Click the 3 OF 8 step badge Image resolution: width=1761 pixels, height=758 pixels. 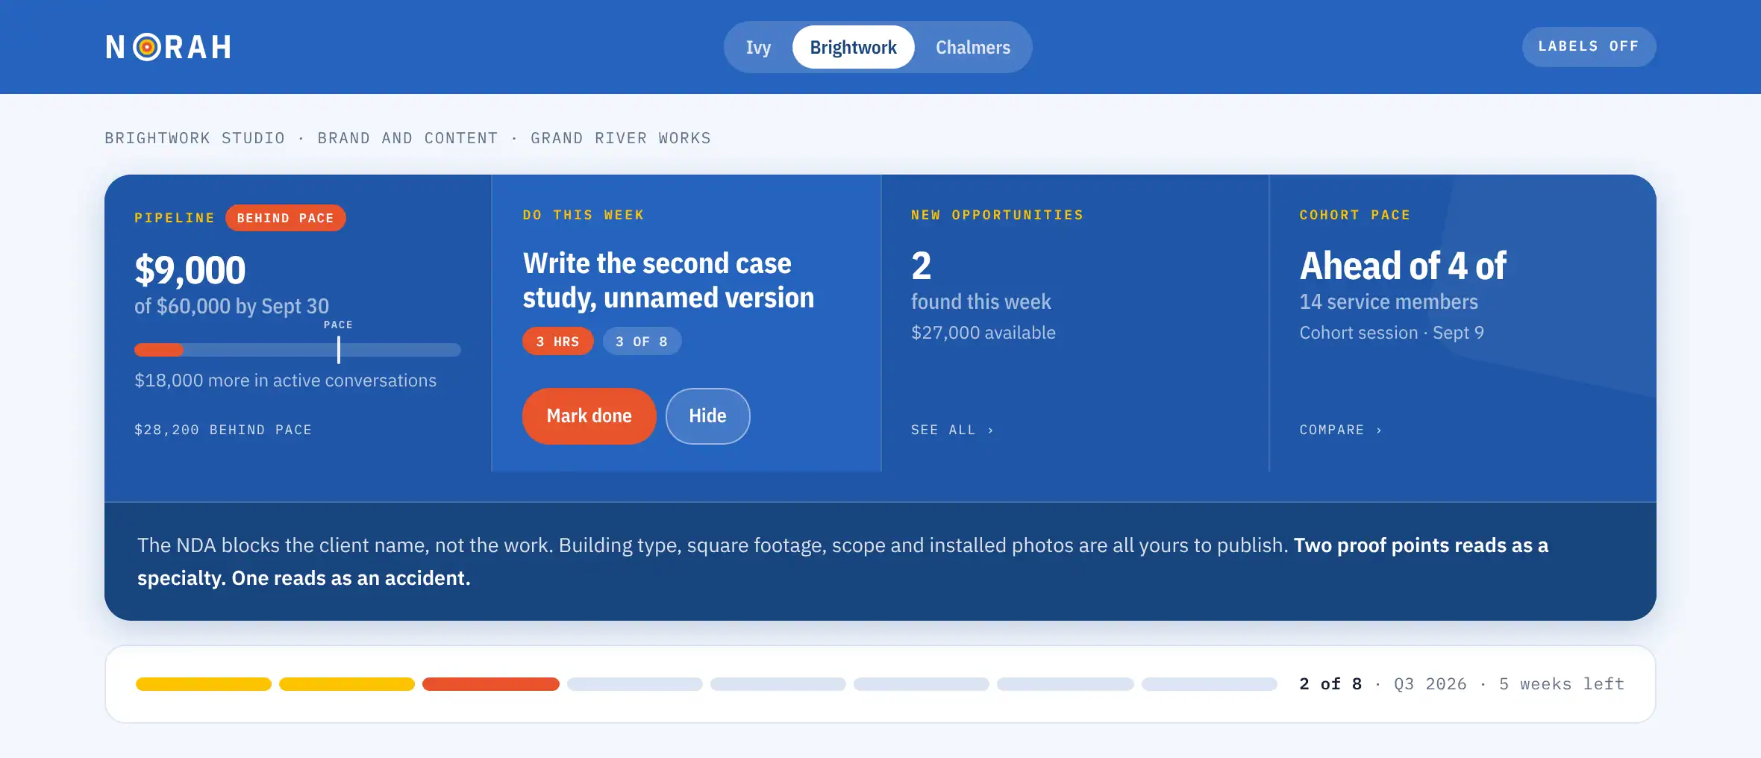pos(642,341)
